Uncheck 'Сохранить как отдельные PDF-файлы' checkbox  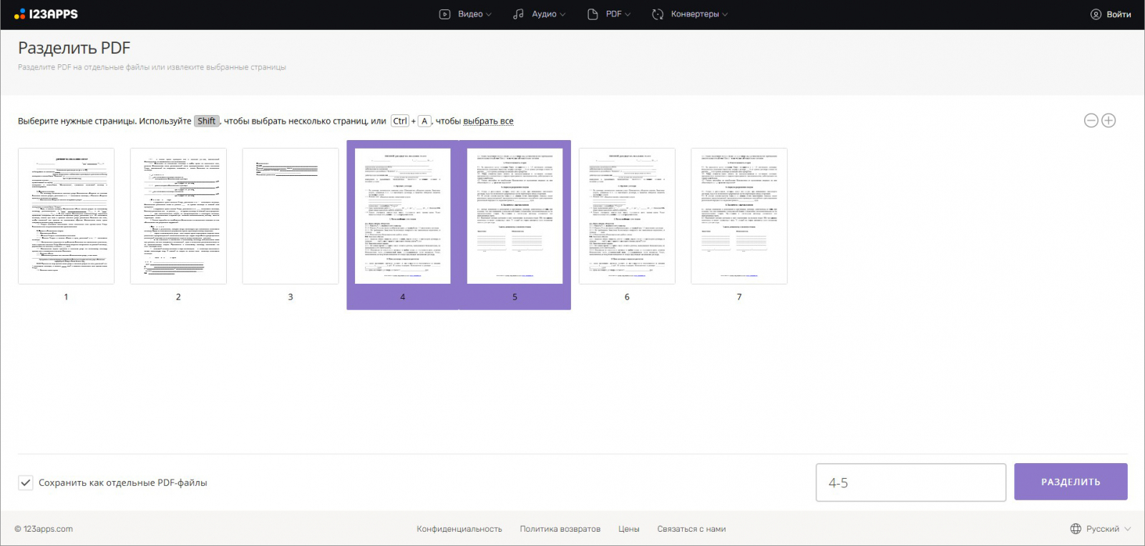click(x=26, y=482)
